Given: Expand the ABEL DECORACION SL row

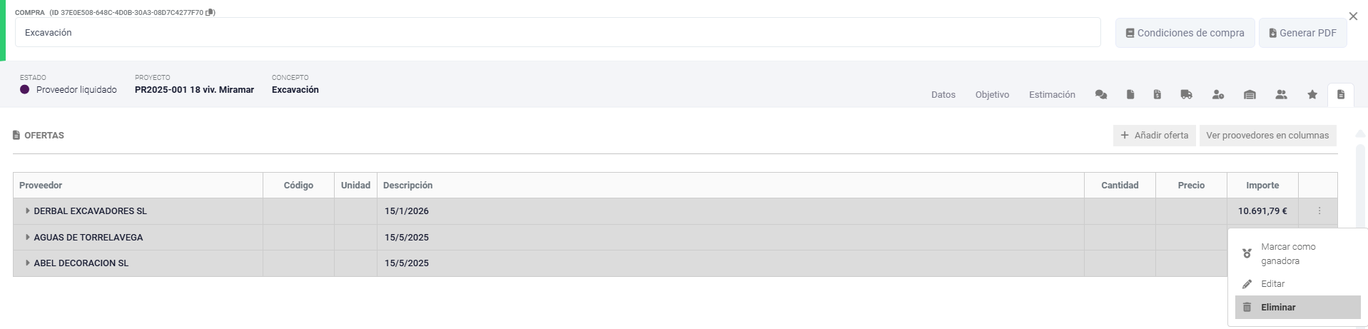Looking at the screenshot, I should (x=27, y=263).
